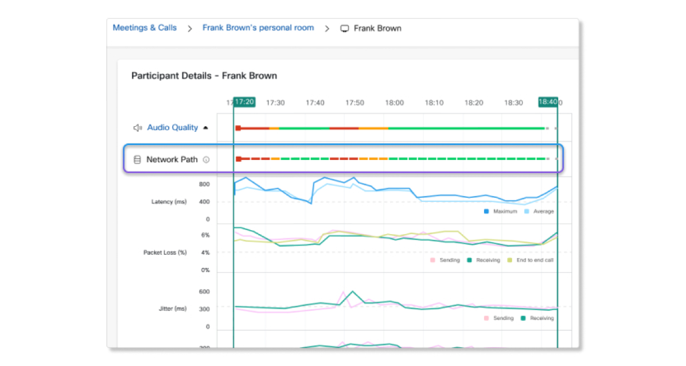Click the red start marker on Network Path bar
Screen dimensions: 686x366
238,159
